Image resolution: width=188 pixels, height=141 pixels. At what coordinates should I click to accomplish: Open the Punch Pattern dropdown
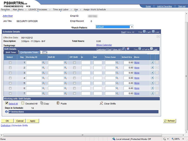point(132,27)
